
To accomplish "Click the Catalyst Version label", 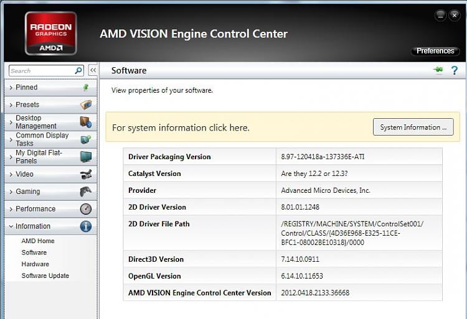I will (x=154, y=173).
